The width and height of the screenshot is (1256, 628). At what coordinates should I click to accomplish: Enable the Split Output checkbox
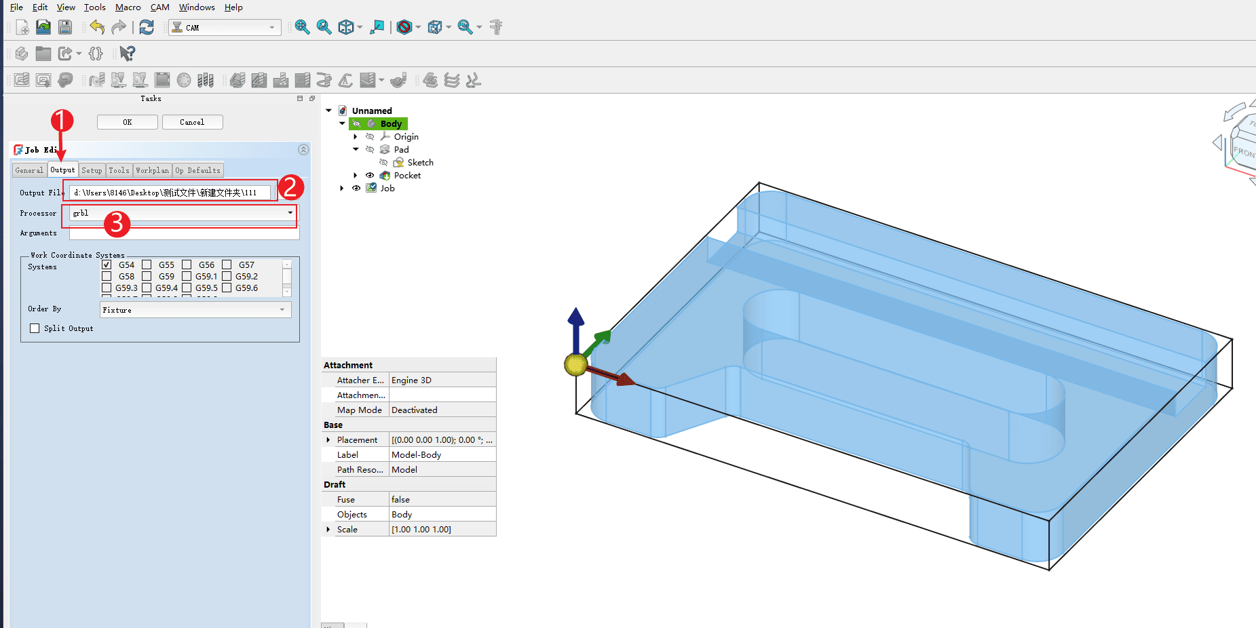tap(35, 328)
